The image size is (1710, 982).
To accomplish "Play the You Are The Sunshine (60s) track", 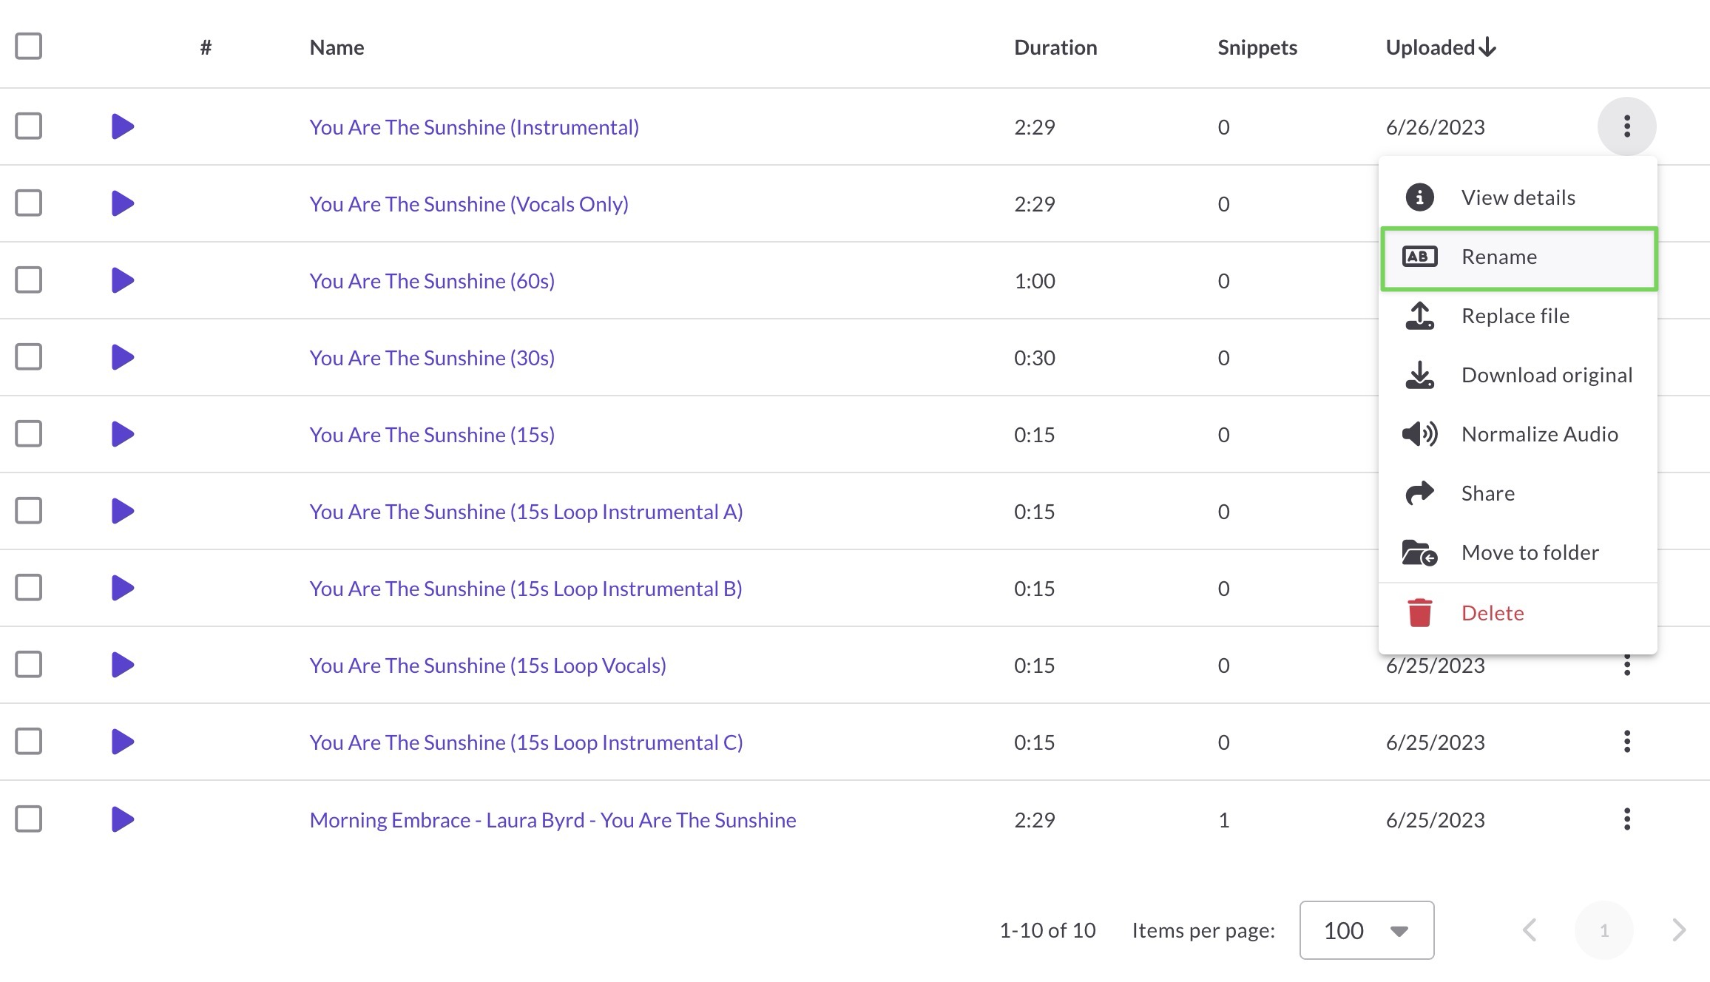I will point(123,280).
